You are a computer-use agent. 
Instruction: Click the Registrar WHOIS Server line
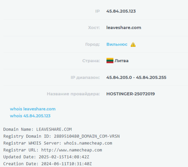(58, 143)
